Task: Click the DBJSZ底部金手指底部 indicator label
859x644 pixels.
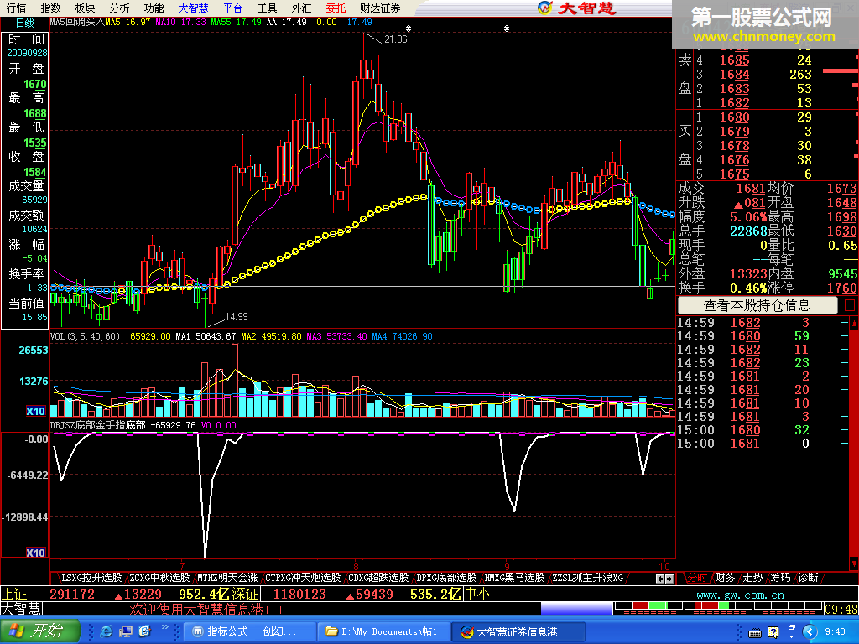Action: click(98, 425)
